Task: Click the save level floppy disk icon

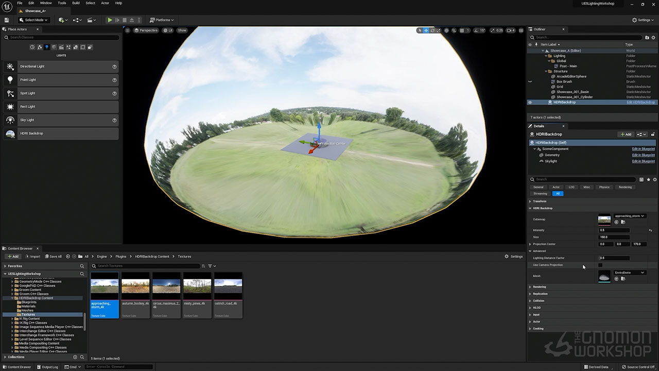Action: point(7,20)
